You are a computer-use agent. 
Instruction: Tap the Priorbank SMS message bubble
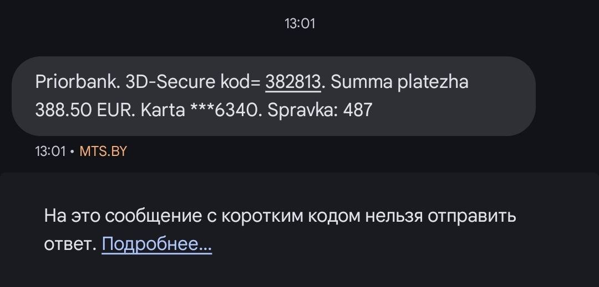(x=273, y=96)
